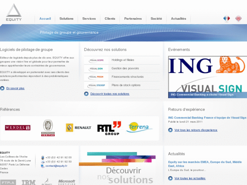The height and width of the screenshot is (185, 247).
Task: Click the email icon beside contact address
Action: click(43, 166)
